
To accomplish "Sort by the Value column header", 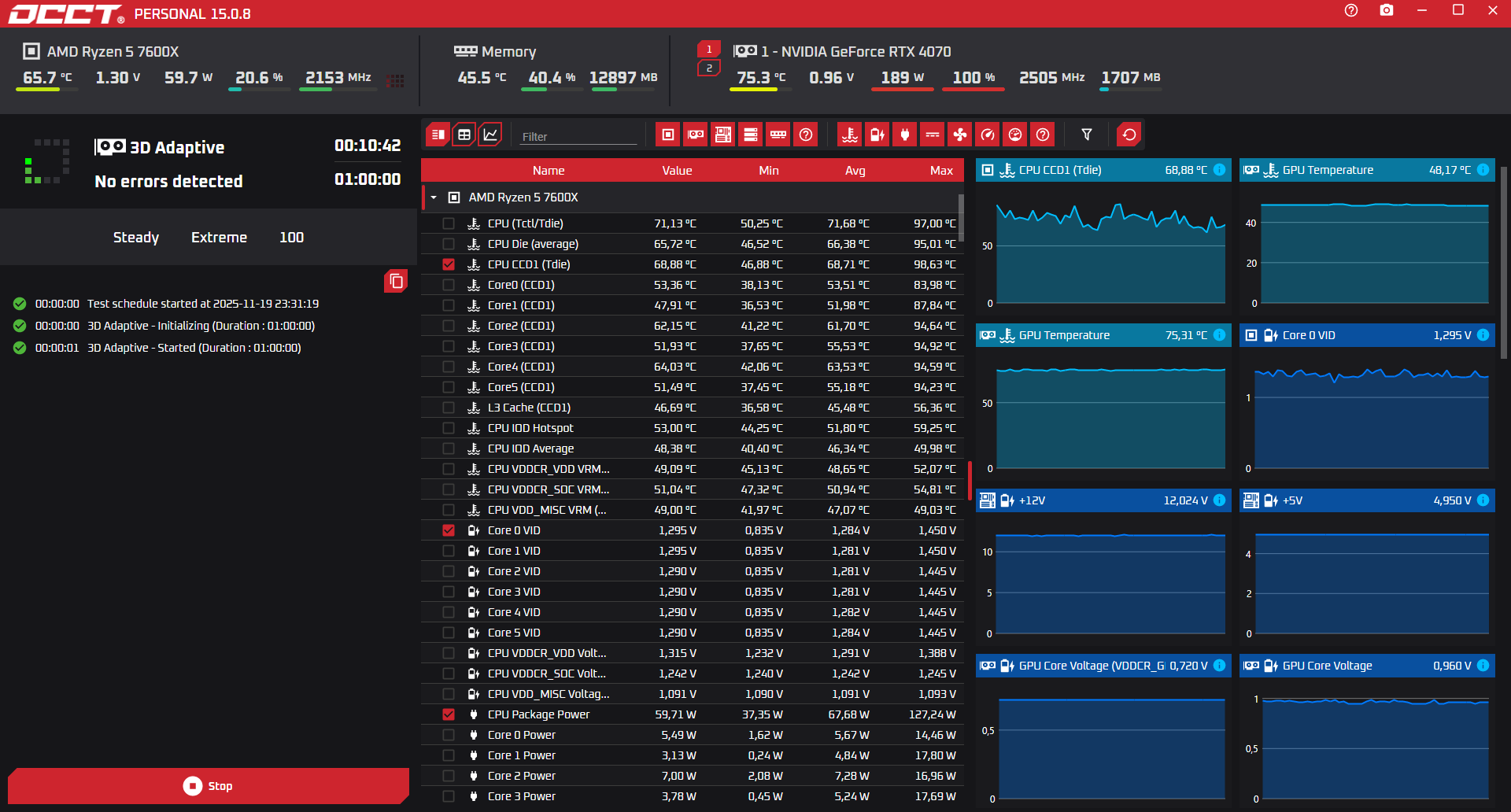I will click(x=677, y=171).
